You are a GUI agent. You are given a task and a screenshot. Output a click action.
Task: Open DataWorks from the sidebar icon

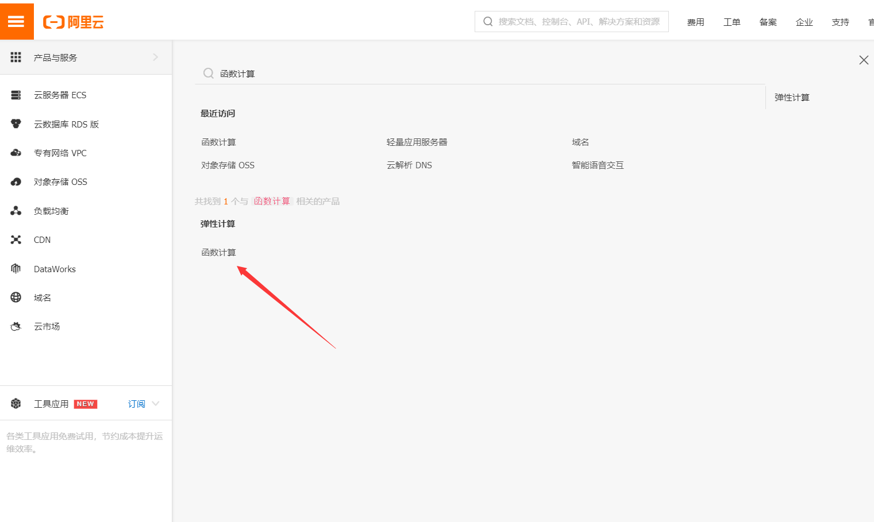coord(16,269)
